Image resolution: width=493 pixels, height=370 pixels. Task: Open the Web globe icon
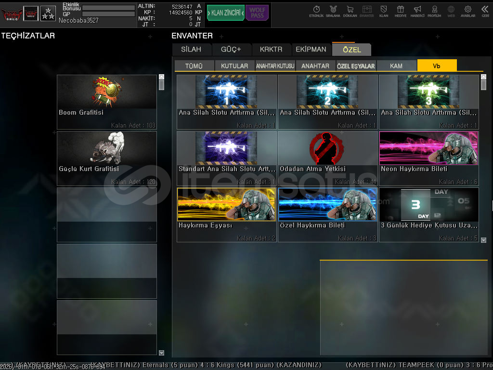451,12
